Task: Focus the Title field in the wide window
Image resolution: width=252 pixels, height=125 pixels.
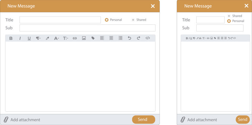Action: (x=60, y=20)
